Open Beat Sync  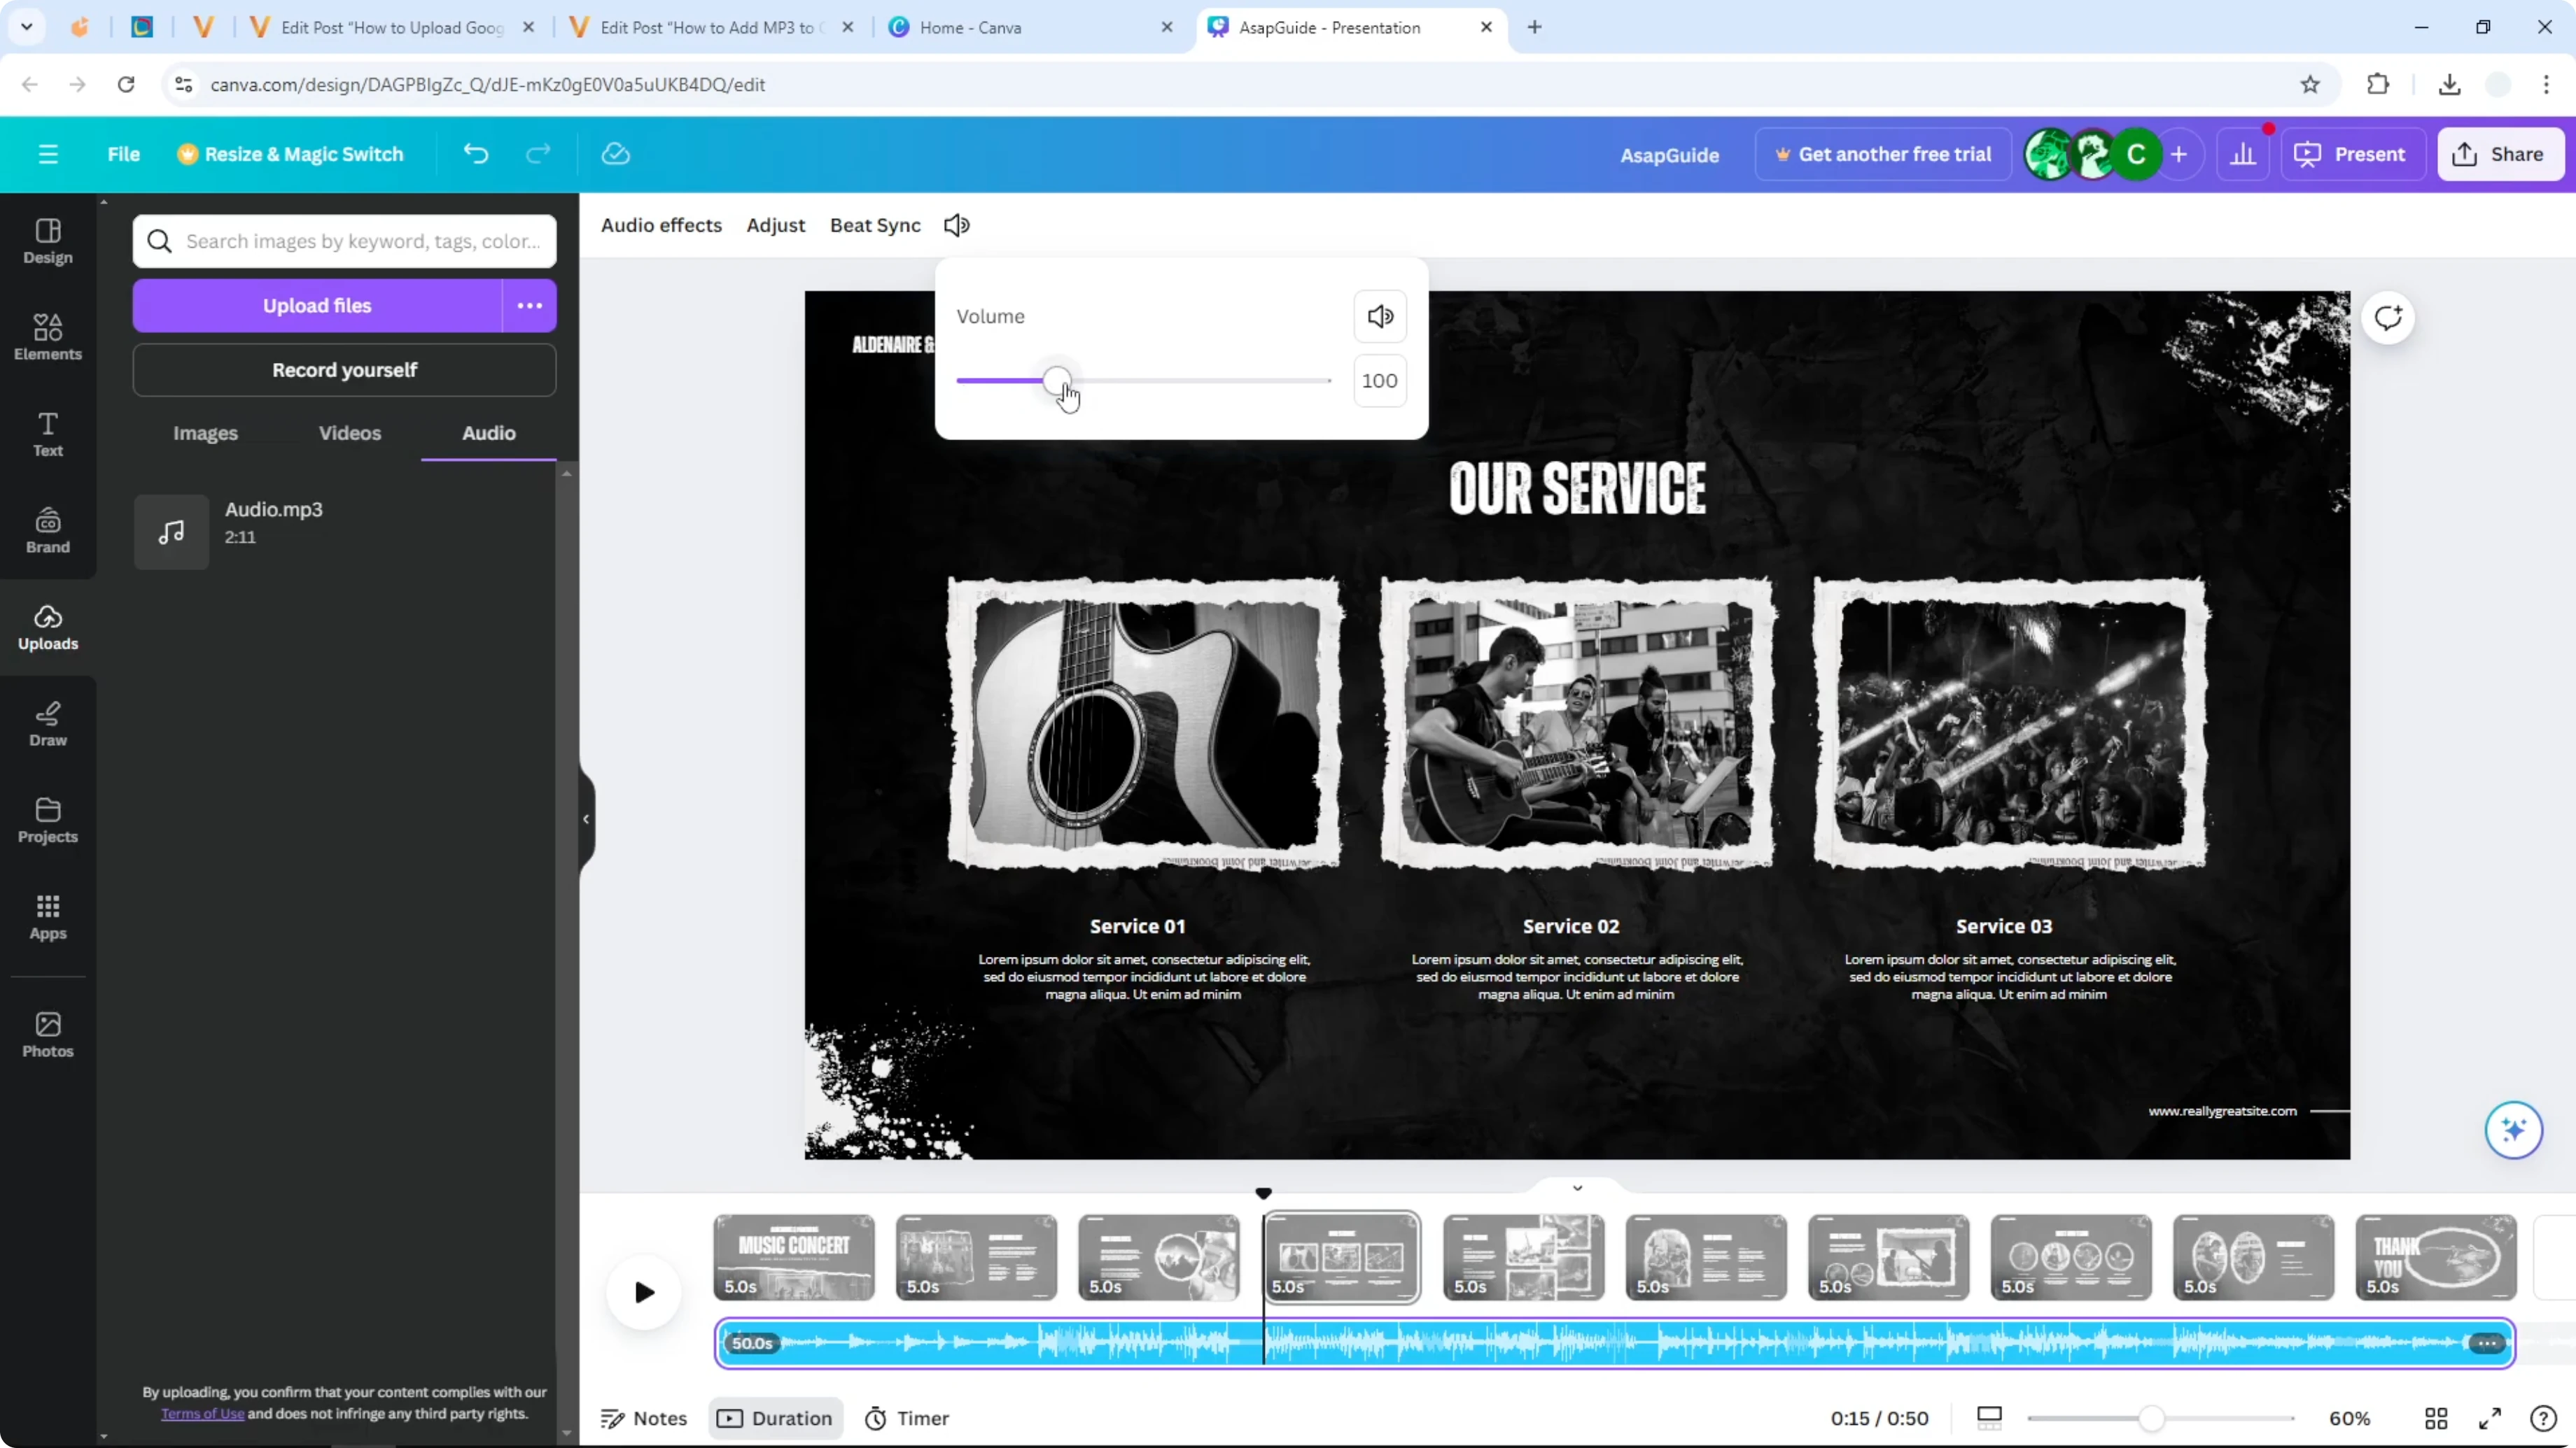(875, 225)
